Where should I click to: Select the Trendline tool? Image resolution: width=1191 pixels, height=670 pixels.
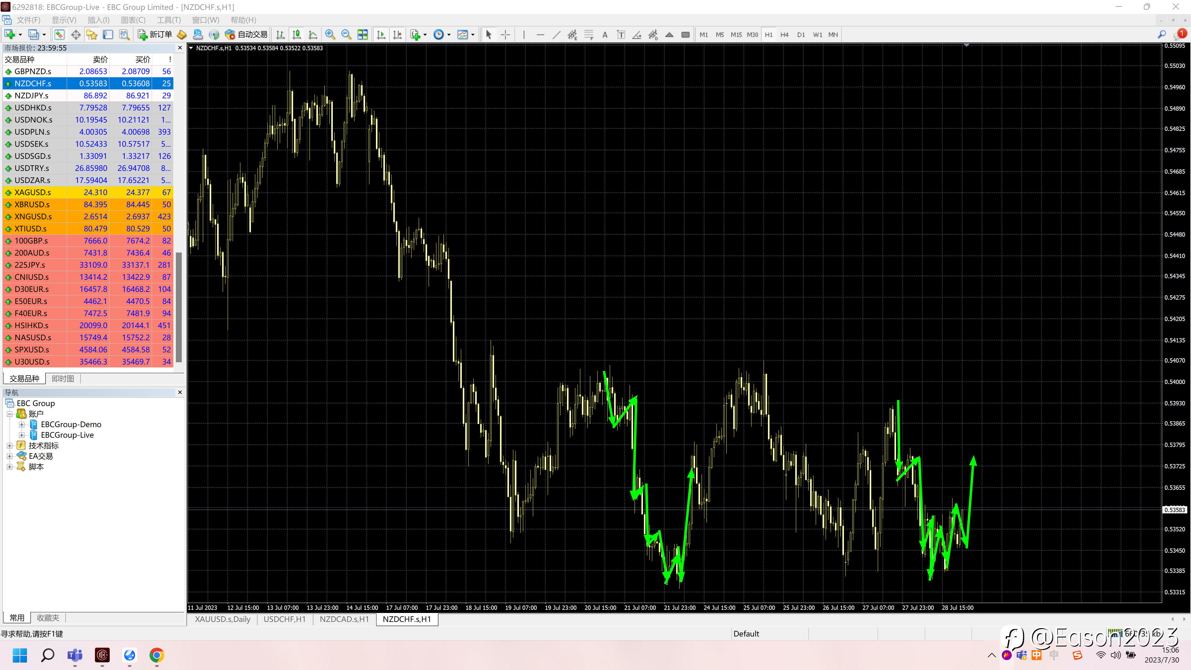pyautogui.click(x=556, y=35)
